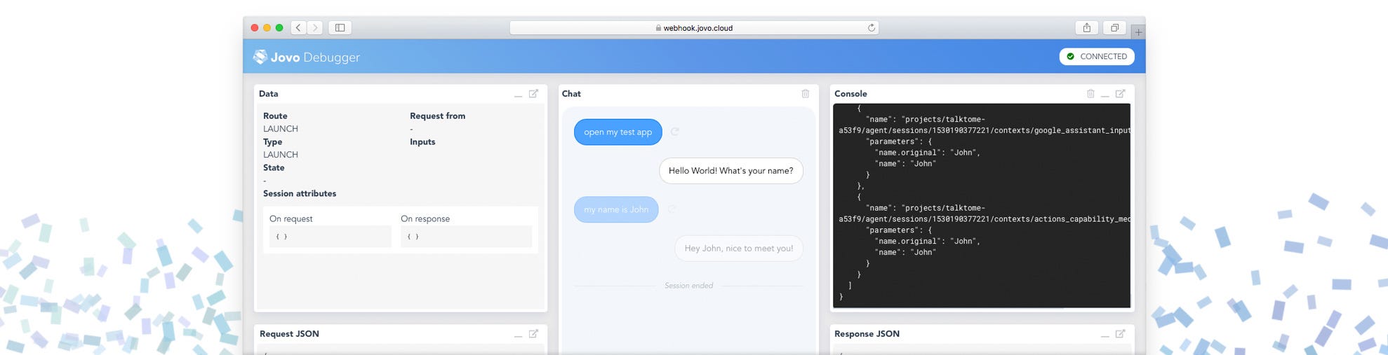
Task: Click the Chat panel title
Action: 571,94
